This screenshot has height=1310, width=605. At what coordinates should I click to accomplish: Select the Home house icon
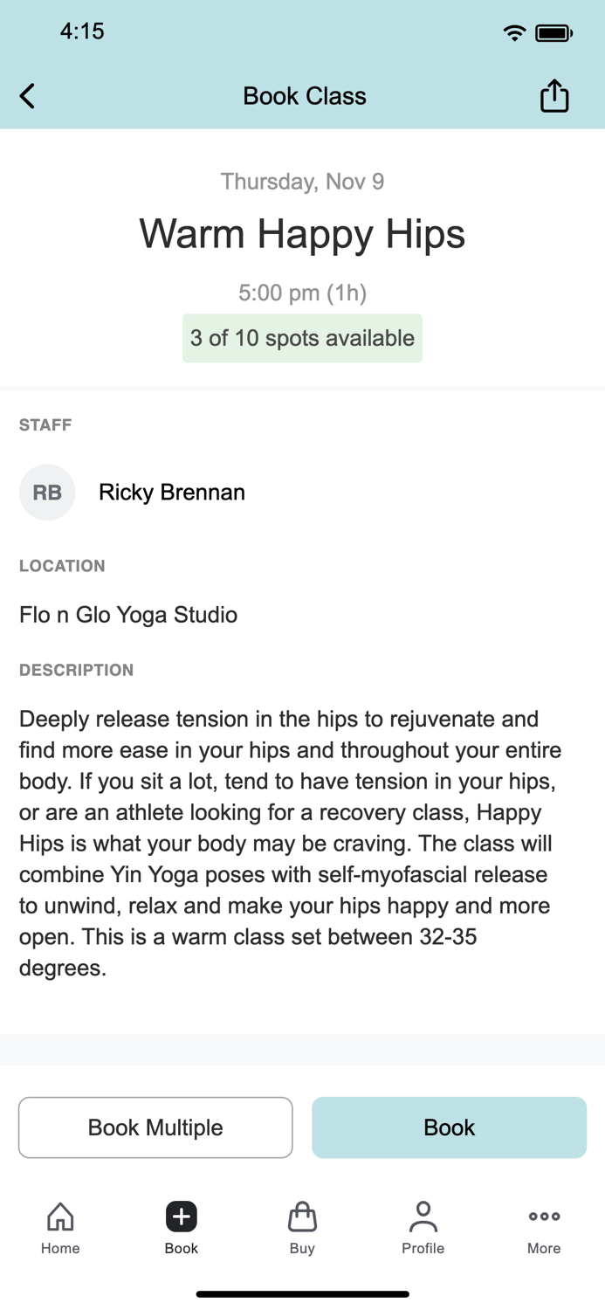coord(59,1215)
